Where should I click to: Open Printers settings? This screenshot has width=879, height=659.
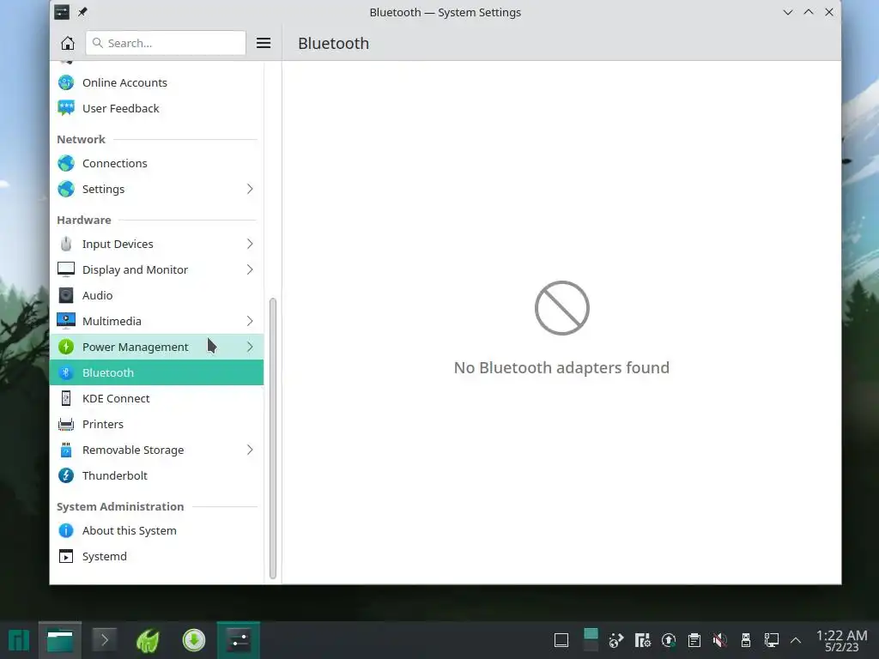(x=156, y=424)
